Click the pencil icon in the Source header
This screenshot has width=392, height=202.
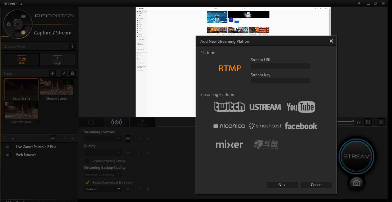coord(64,138)
